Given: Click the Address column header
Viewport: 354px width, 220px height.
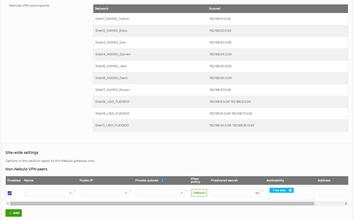Looking at the screenshot, I should click(x=324, y=180).
